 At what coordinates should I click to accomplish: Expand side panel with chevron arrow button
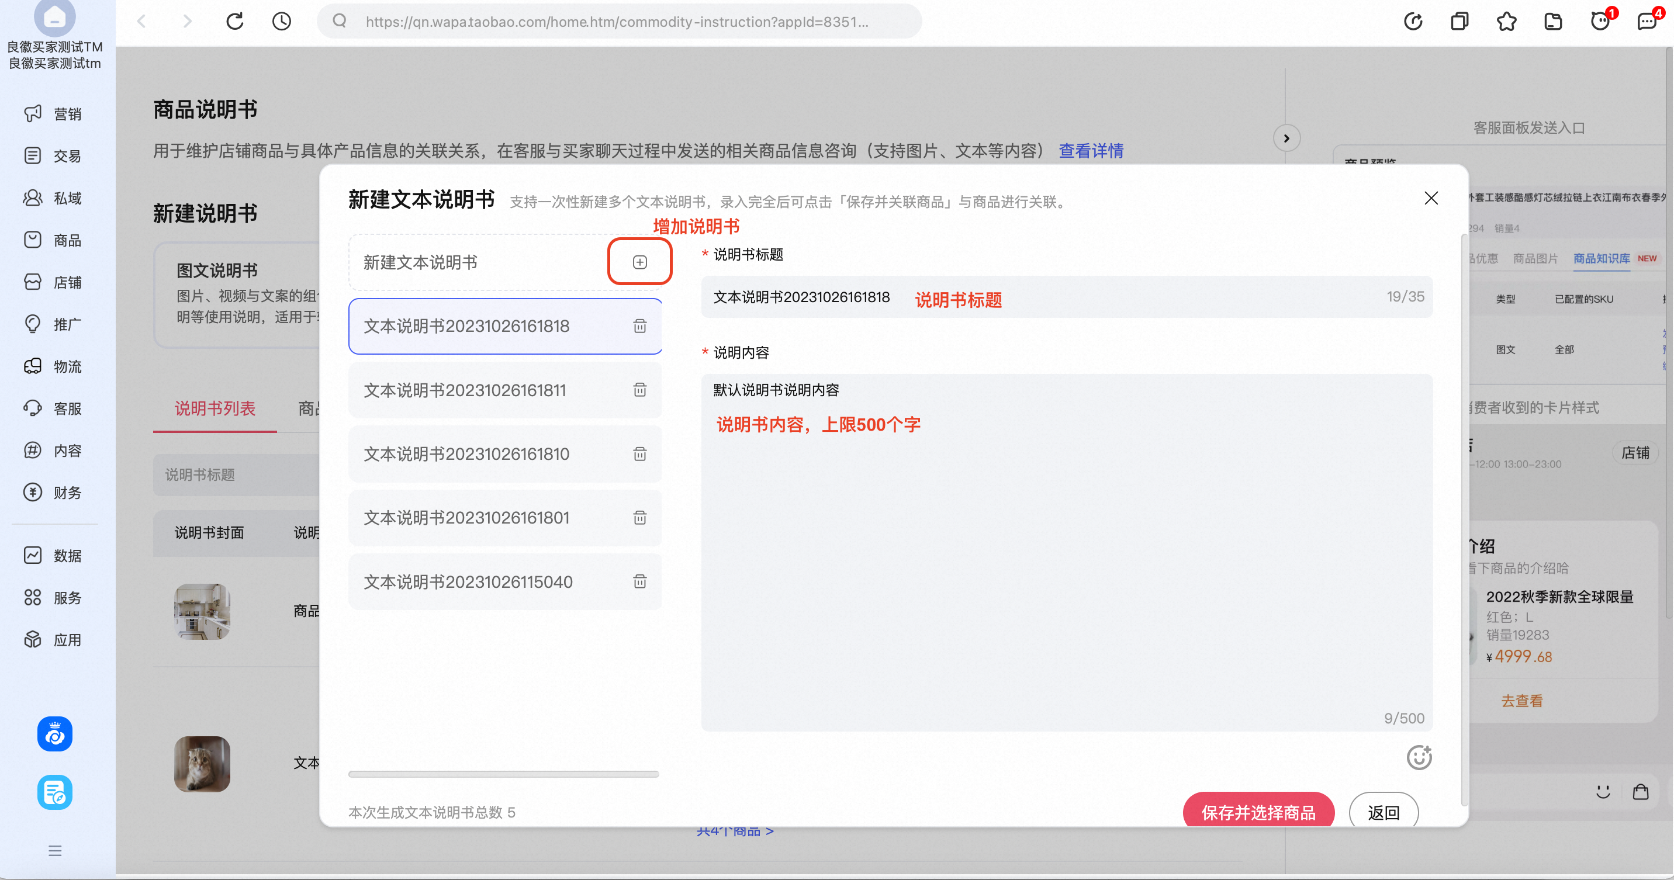coord(1286,138)
